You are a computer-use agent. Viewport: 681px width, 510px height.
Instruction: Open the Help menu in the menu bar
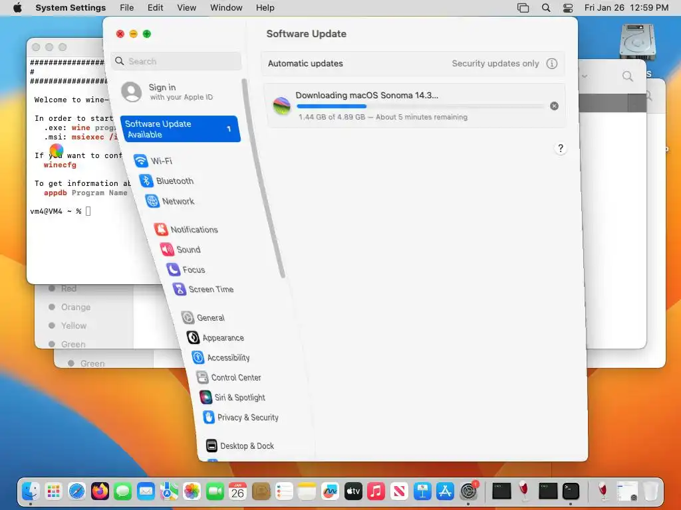265,8
